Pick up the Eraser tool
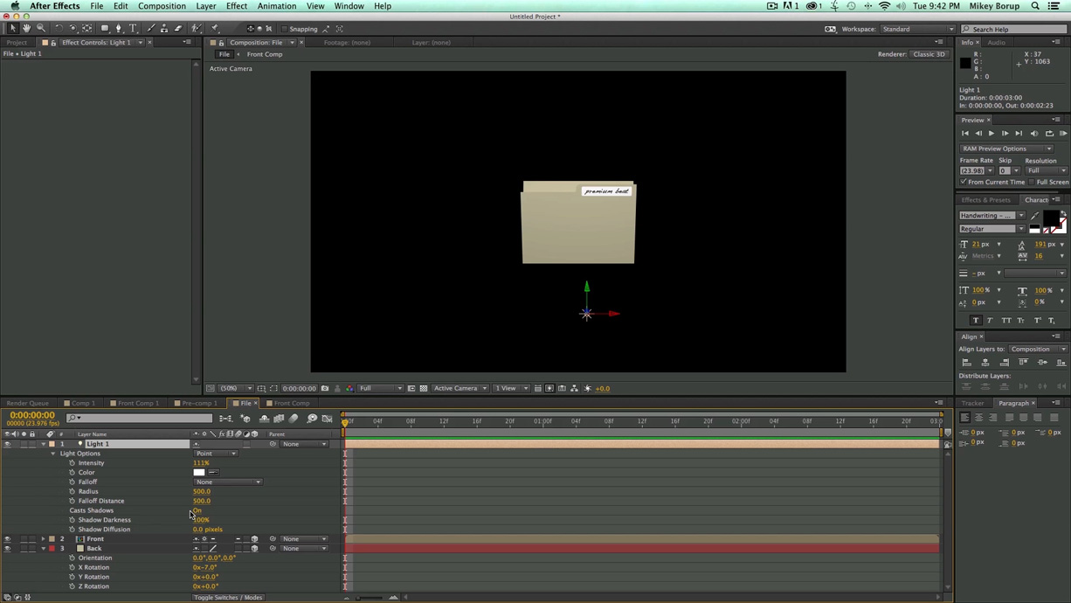This screenshot has height=603, width=1071. 178,28
